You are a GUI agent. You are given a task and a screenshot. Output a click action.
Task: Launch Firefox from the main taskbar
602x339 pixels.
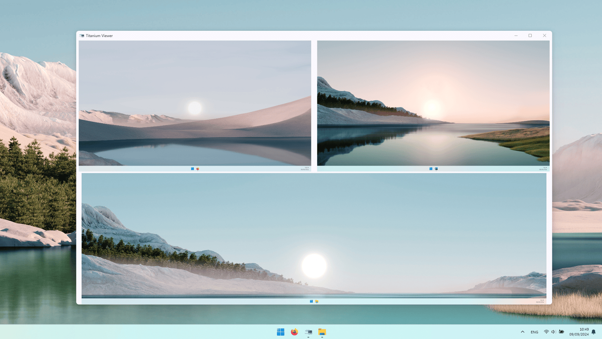click(x=295, y=332)
